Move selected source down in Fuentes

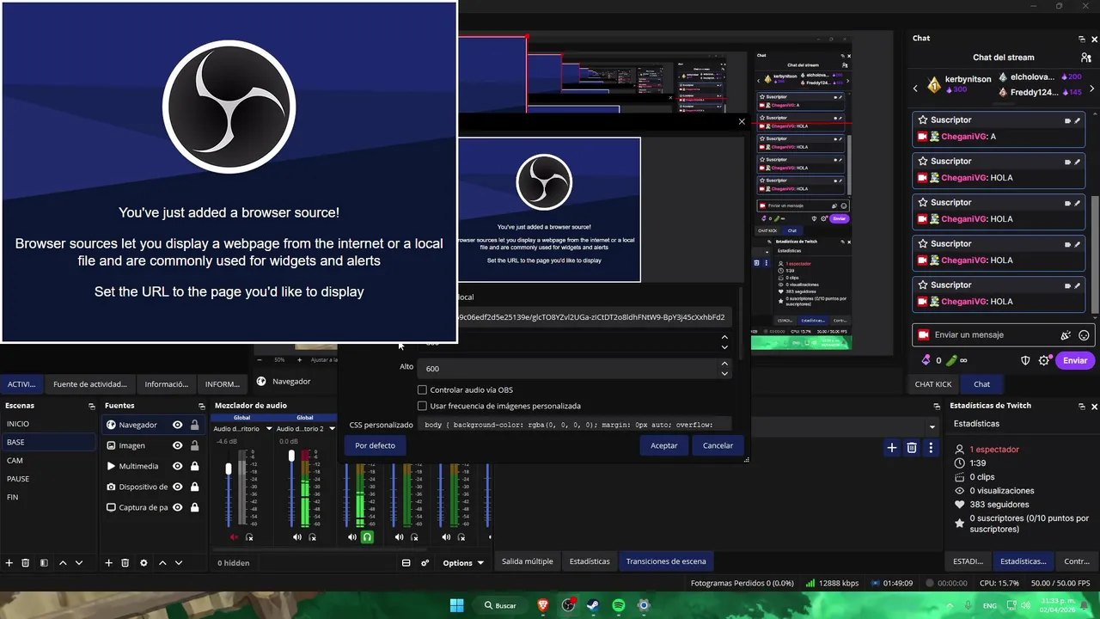179,563
